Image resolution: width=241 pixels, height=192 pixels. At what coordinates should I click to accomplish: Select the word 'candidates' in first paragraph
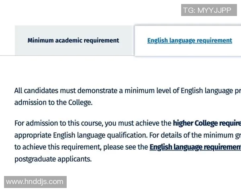click(41, 91)
